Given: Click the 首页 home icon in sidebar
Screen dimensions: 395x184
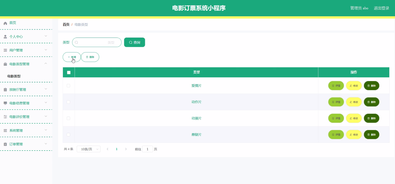Looking at the screenshot, I should tap(5, 23).
